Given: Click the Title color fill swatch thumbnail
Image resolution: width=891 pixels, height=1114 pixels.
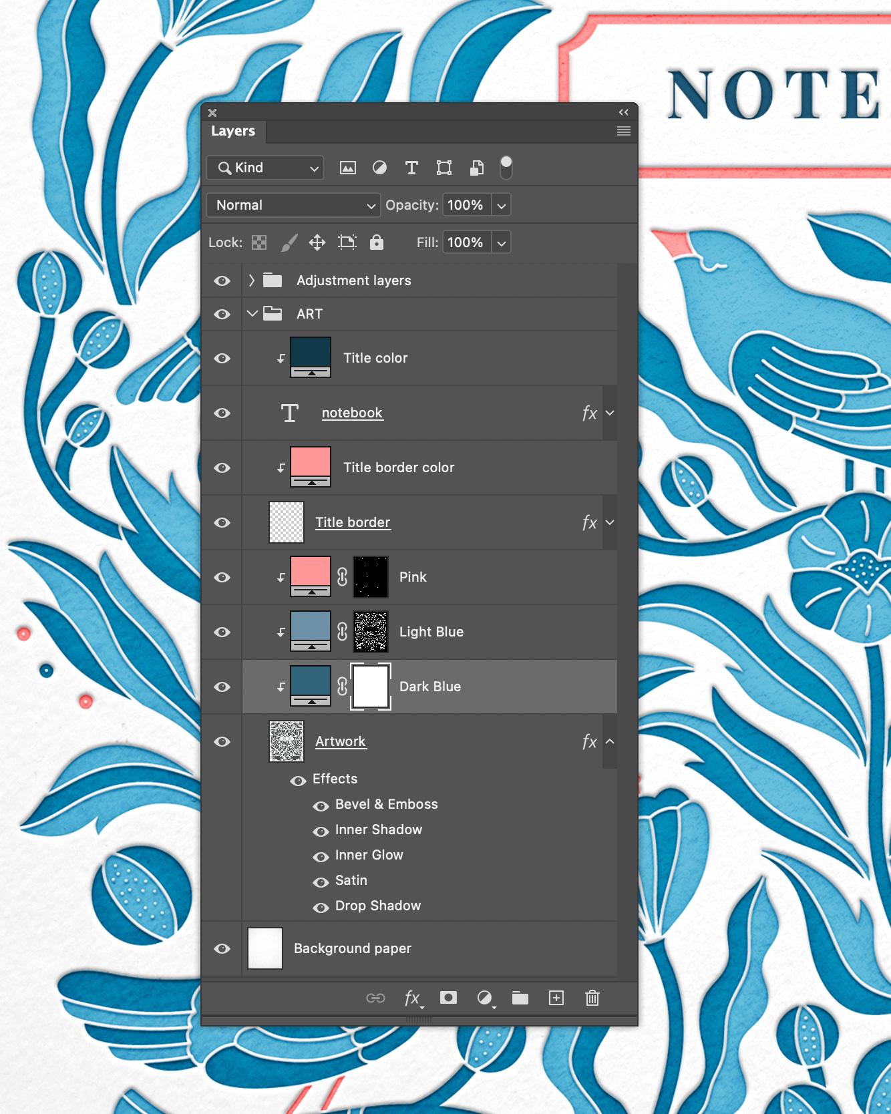Looking at the screenshot, I should [311, 357].
